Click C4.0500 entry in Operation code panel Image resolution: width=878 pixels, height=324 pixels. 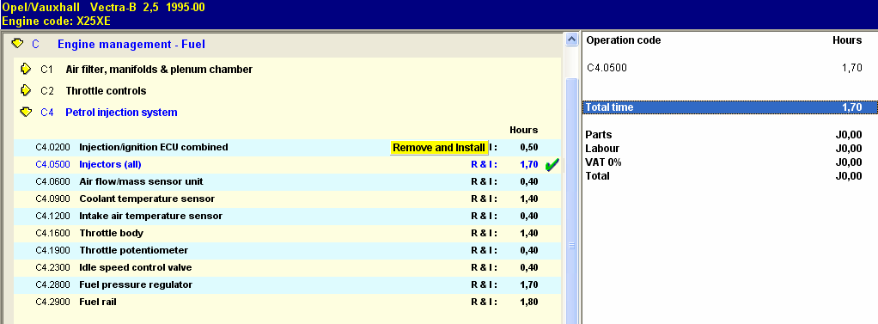point(607,68)
